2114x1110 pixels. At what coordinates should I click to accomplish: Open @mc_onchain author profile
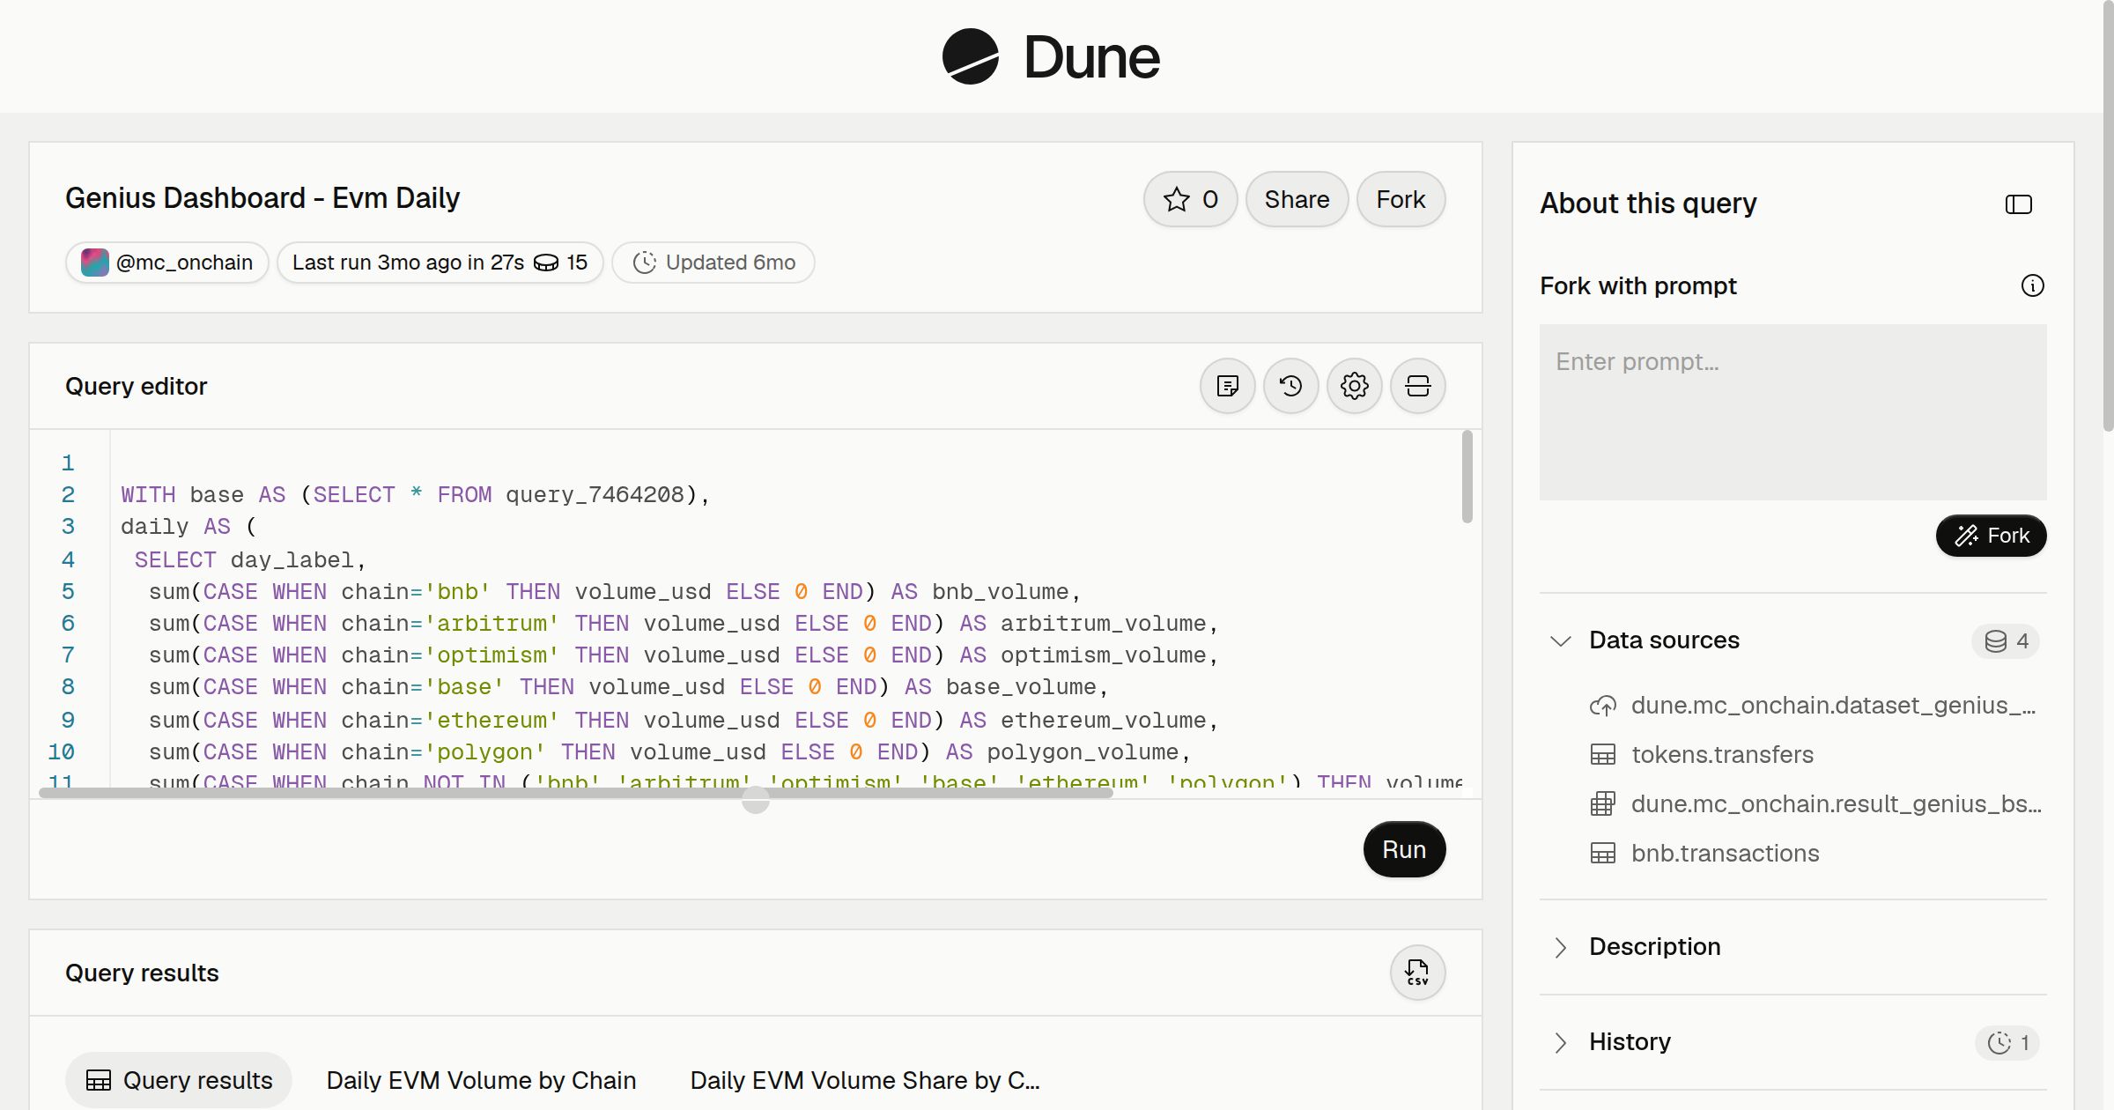(x=167, y=263)
